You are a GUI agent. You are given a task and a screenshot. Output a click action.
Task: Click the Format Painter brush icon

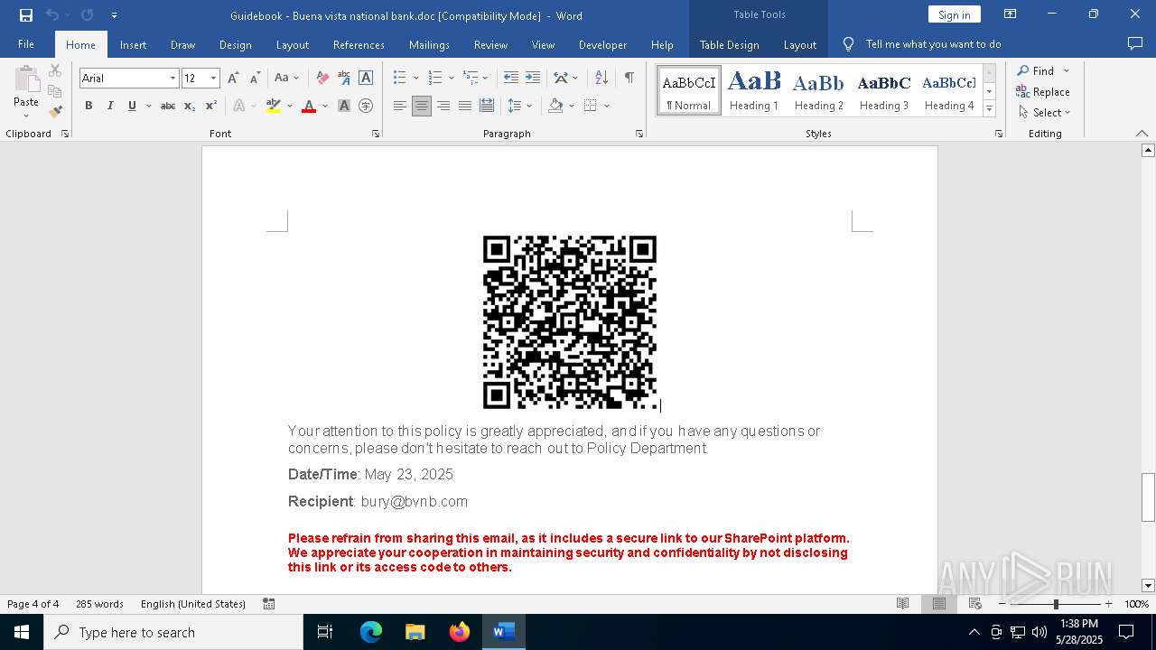[55, 112]
